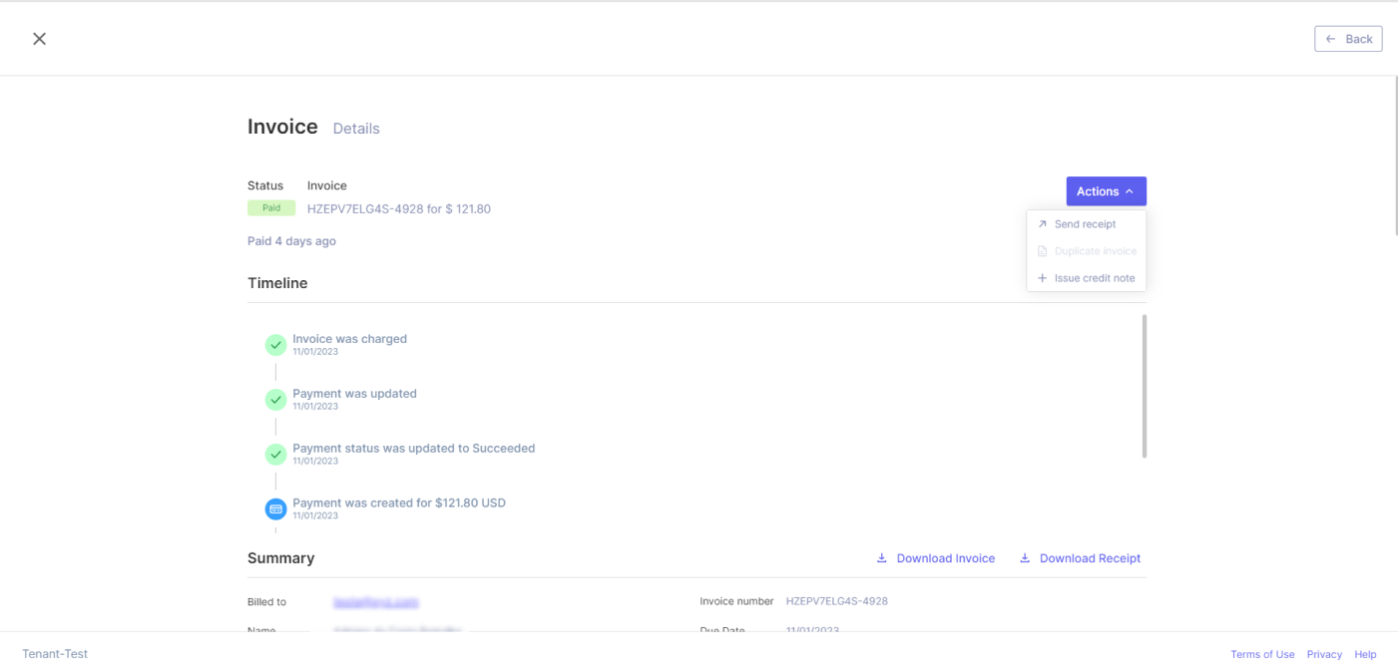Open the Privacy link in footer

pyautogui.click(x=1324, y=654)
